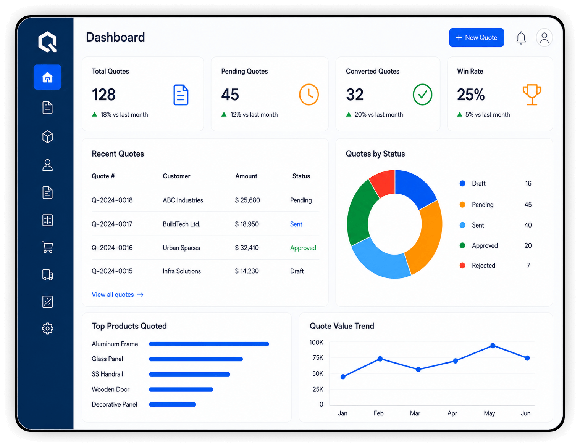Select quote number Q-2024-0015
Viewport: 580px width, 447px height.
click(112, 271)
